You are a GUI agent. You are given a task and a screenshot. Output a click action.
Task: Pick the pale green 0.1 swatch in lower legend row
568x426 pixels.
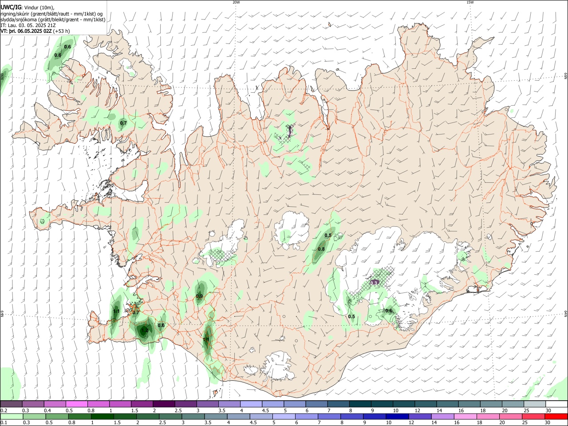11,417
